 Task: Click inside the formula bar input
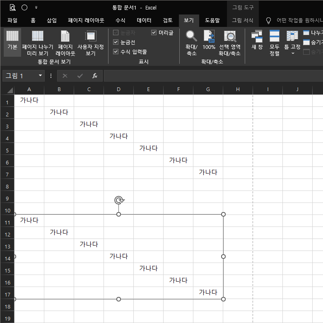tap(213, 76)
